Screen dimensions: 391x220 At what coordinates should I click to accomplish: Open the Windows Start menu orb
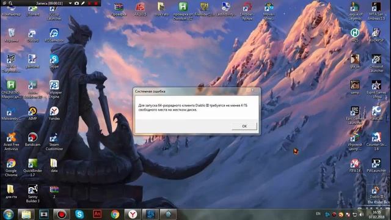click(x=9, y=215)
